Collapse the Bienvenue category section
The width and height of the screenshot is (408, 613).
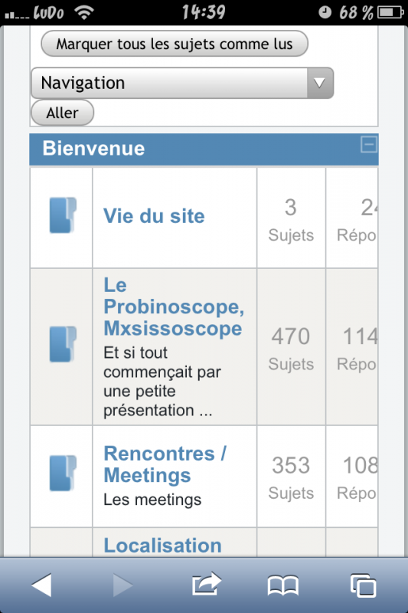point(368,144)
